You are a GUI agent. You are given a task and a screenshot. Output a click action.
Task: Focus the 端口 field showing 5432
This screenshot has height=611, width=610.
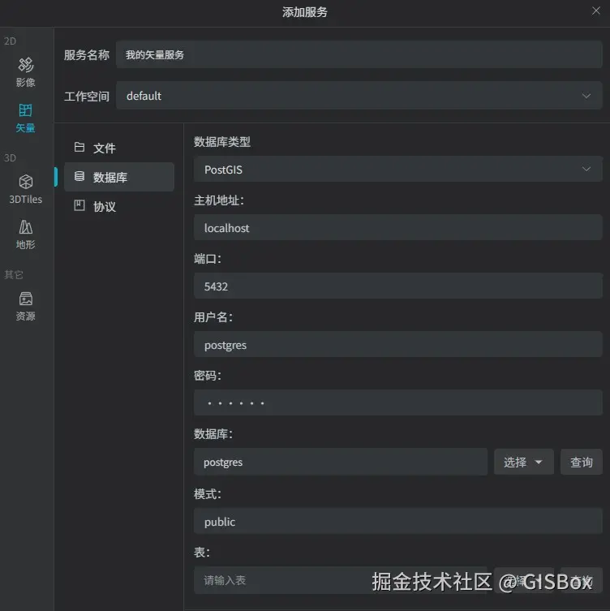(x=398, y=286)
